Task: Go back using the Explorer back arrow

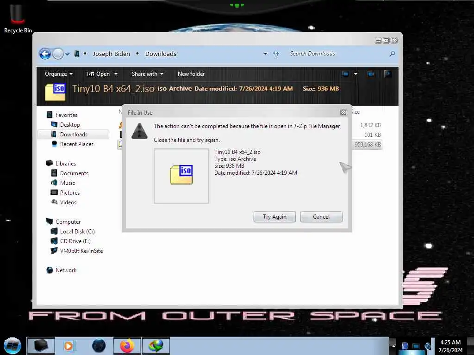Action: (x=45, y=54)
